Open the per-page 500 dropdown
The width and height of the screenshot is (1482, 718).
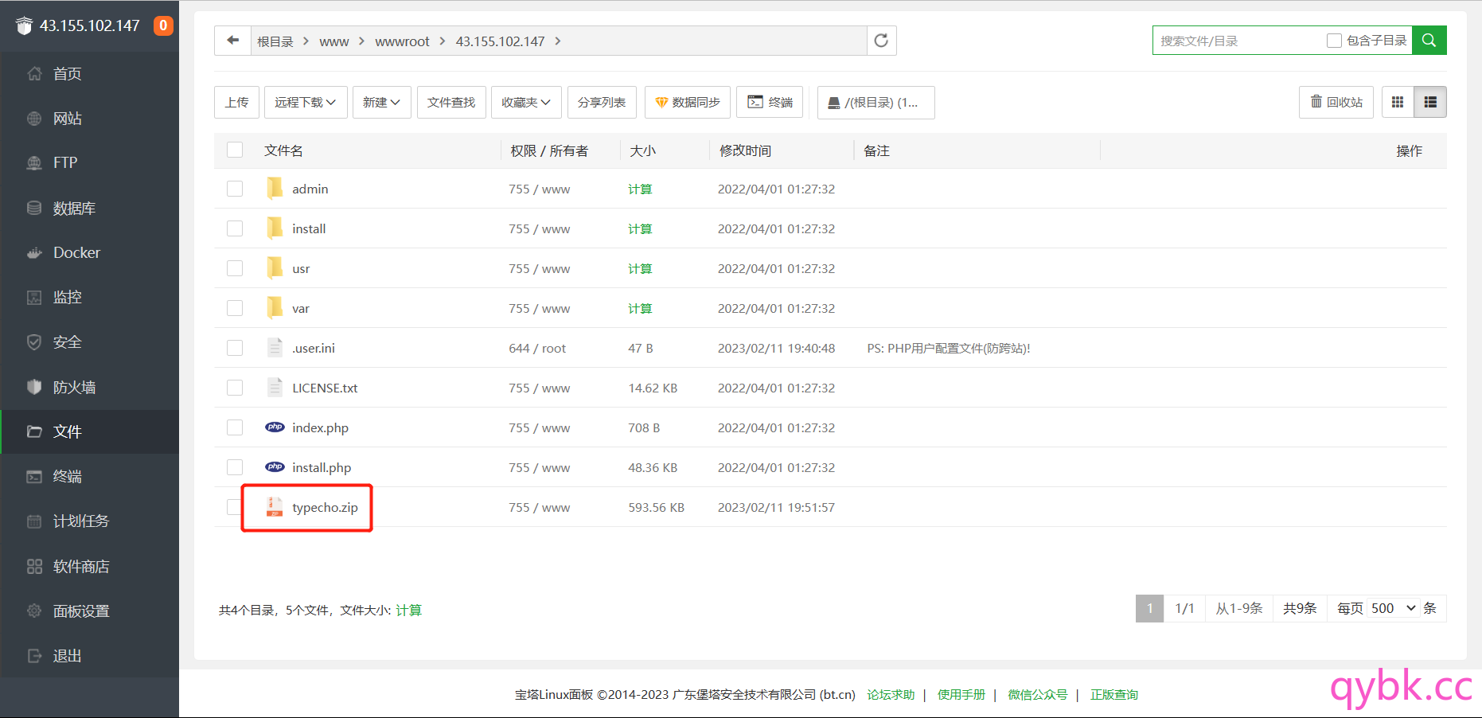click(x=1394, y=608)
